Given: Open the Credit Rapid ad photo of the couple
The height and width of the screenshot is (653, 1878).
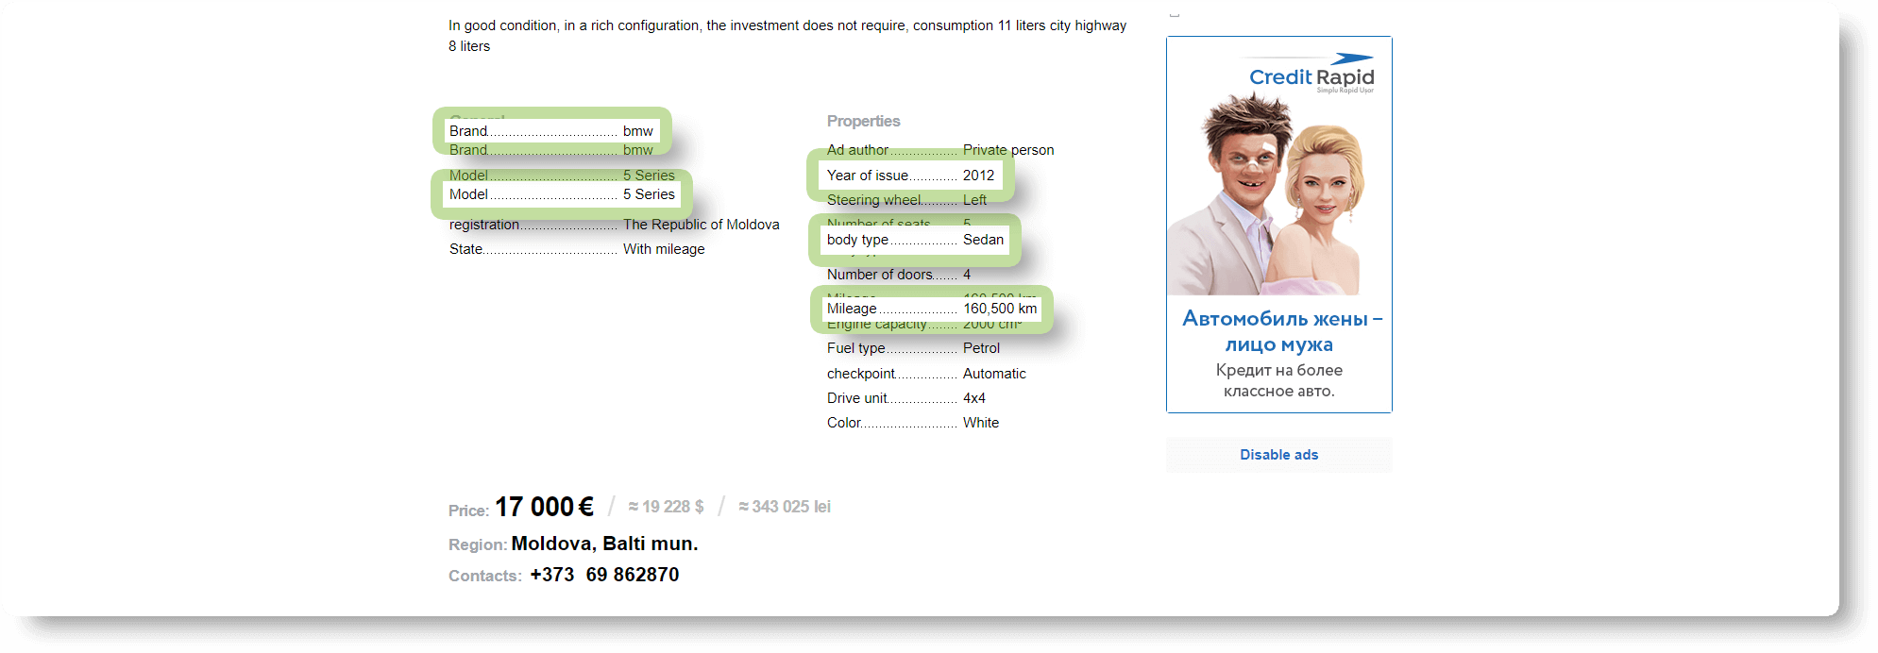Looking at the screenshot, I should pyautogui.click(x=1265, y=193).
